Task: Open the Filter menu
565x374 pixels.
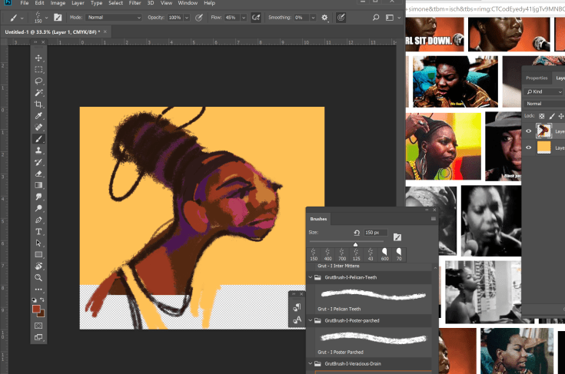Action: pos(135,3)
